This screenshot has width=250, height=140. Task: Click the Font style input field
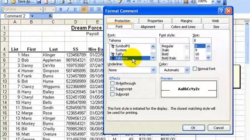174,40
